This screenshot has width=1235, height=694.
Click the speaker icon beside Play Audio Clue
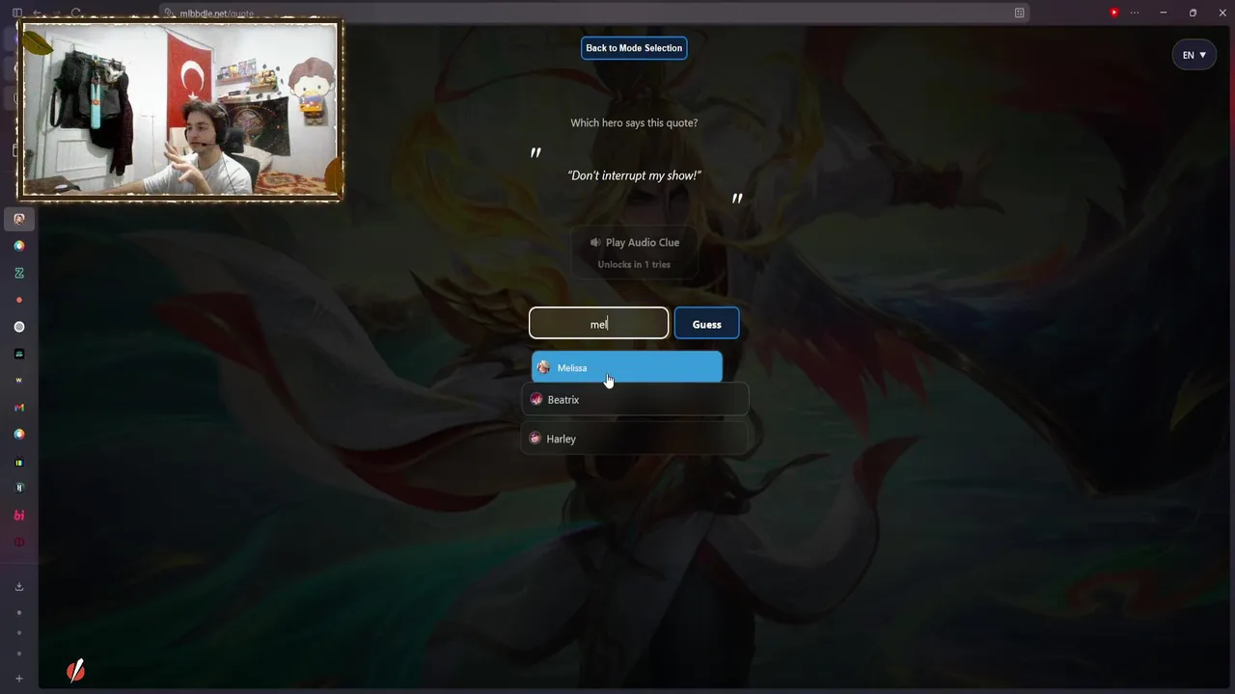pos(595,243)
